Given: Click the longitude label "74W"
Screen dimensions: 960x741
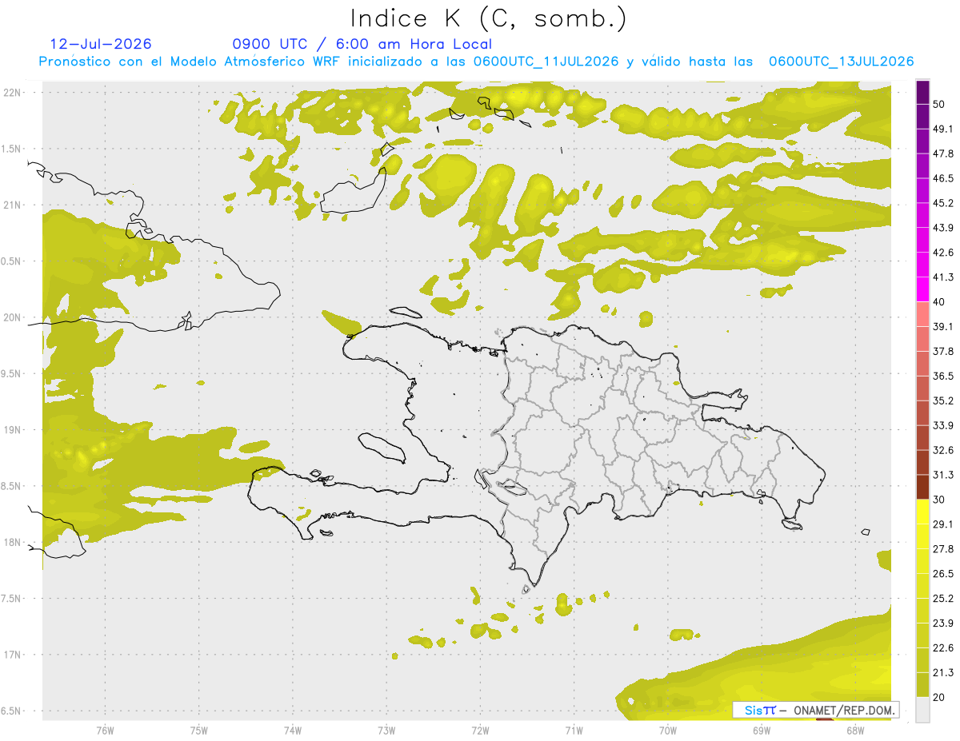Looking at the screenshot, I should [292, 731].
